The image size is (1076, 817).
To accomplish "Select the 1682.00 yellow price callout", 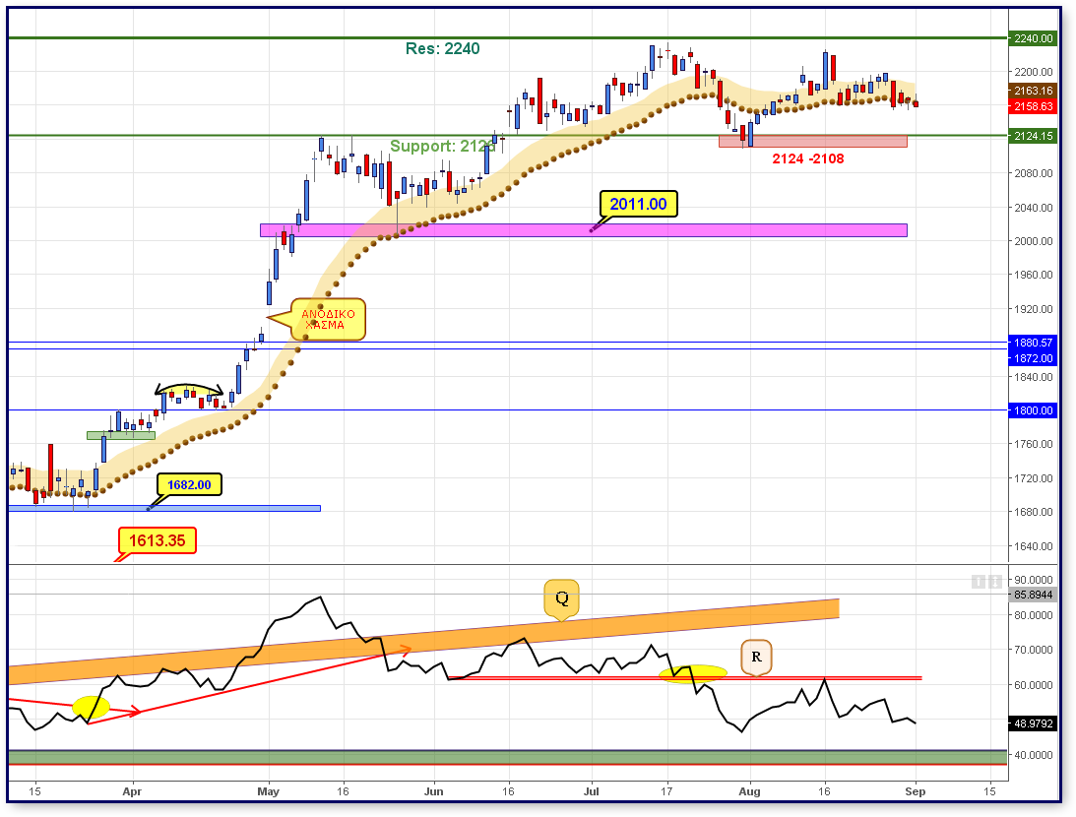I will (189, 485).
